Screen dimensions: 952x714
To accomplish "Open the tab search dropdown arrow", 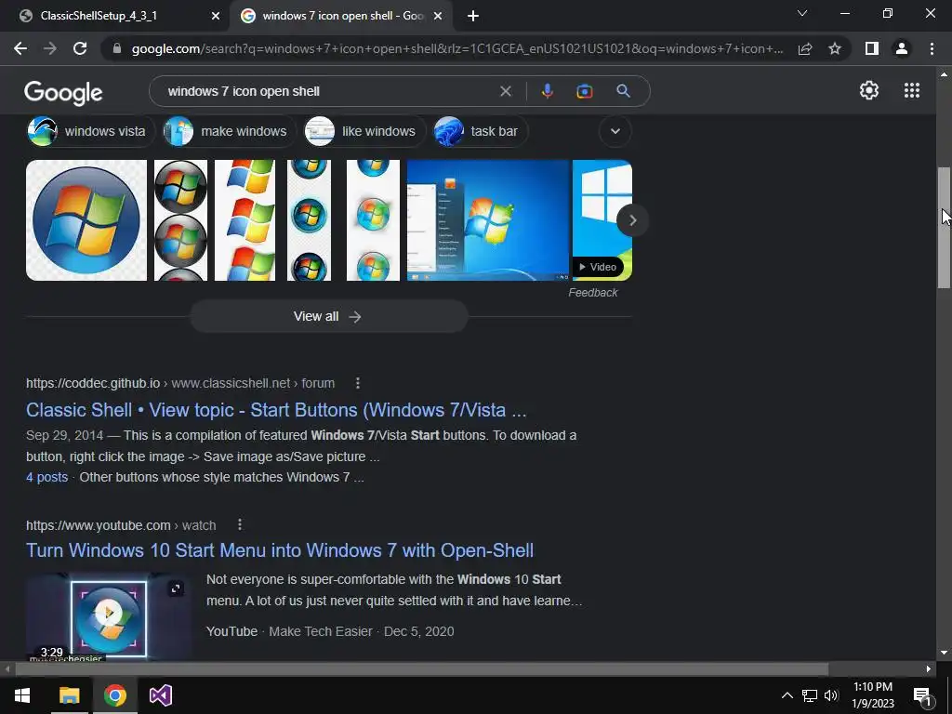I will [x=802, y=13].
